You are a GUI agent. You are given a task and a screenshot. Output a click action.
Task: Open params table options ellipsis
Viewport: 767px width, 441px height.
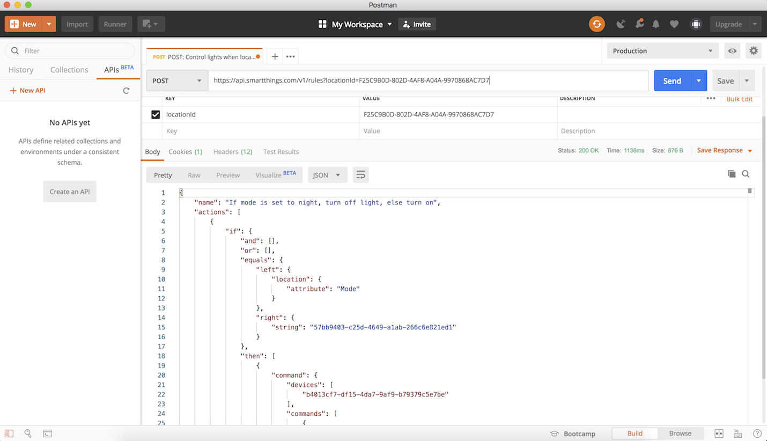click(711, 99)
